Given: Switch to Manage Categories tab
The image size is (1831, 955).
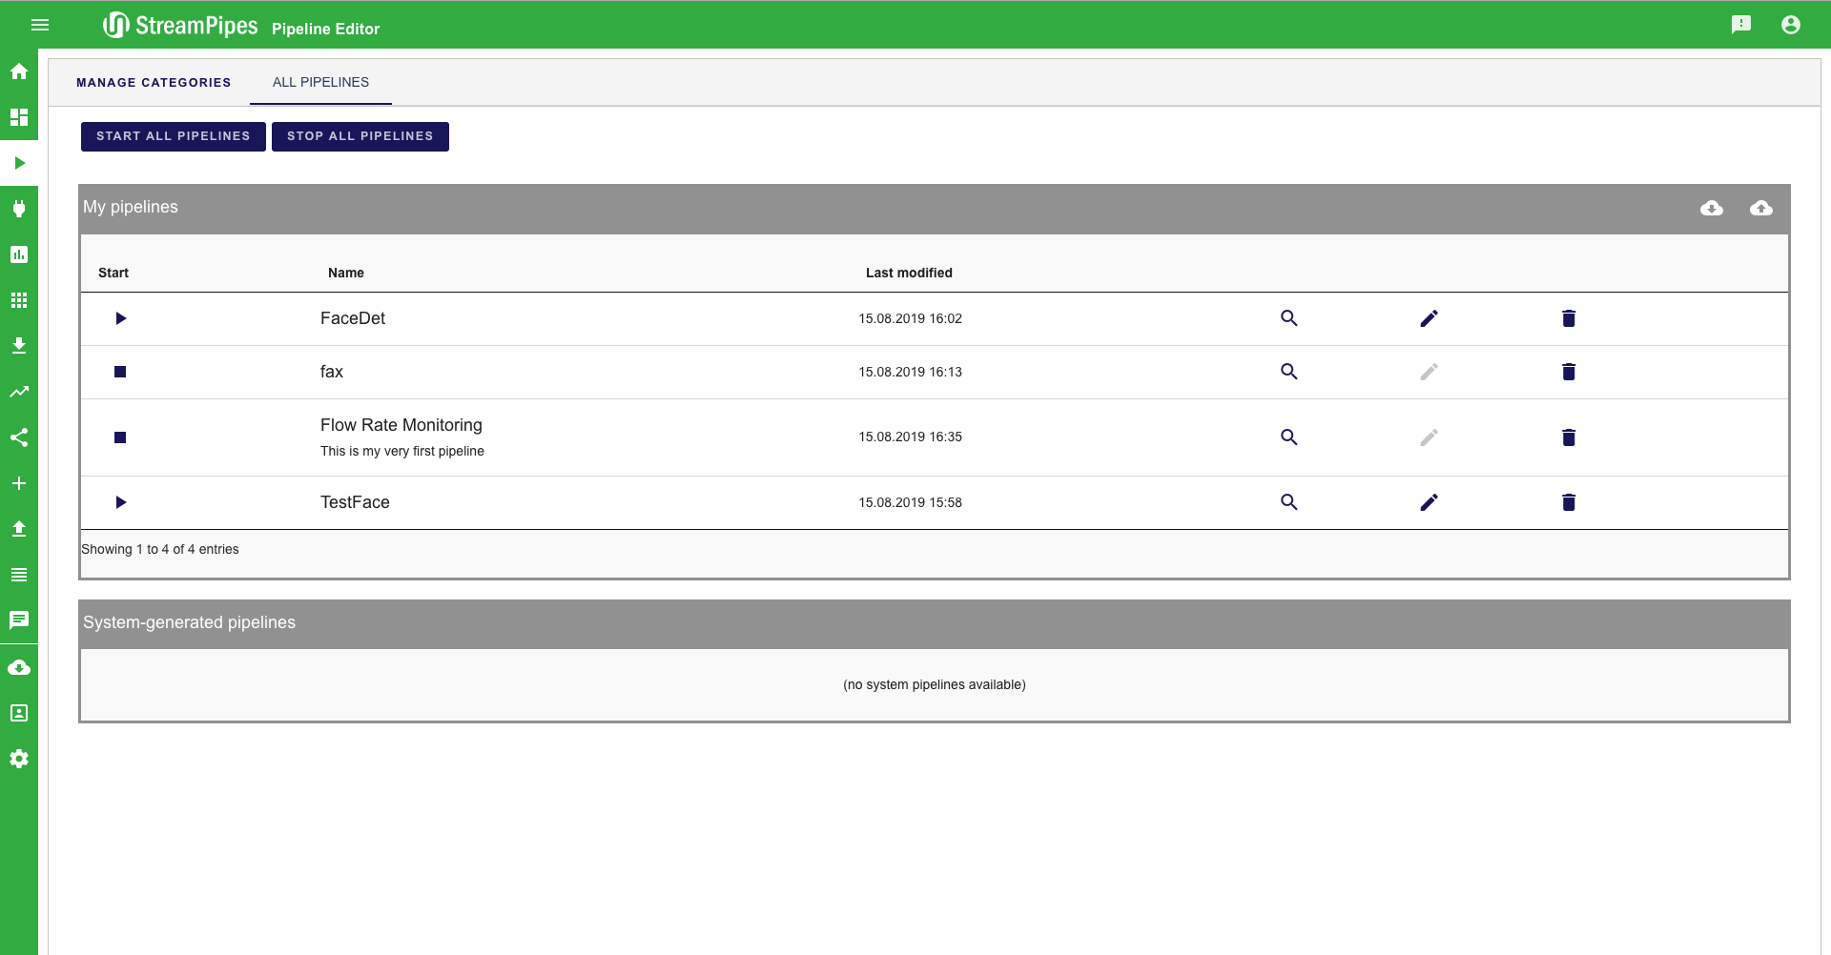Looking at the screenshot, I should (x=154, y=83).
